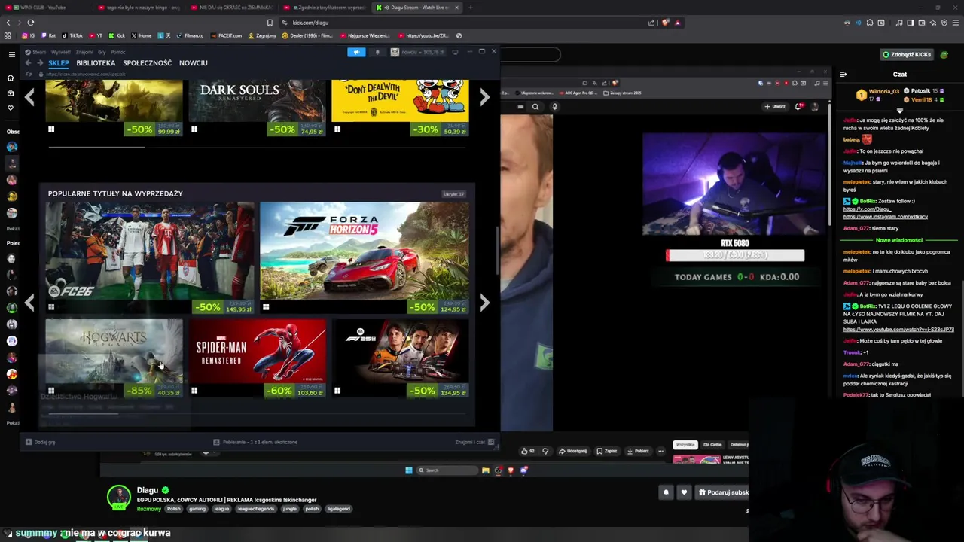This screenshot has width=964, height=542.
Task: Click the Diagu channel avatar
Action: tap(118, 497)
